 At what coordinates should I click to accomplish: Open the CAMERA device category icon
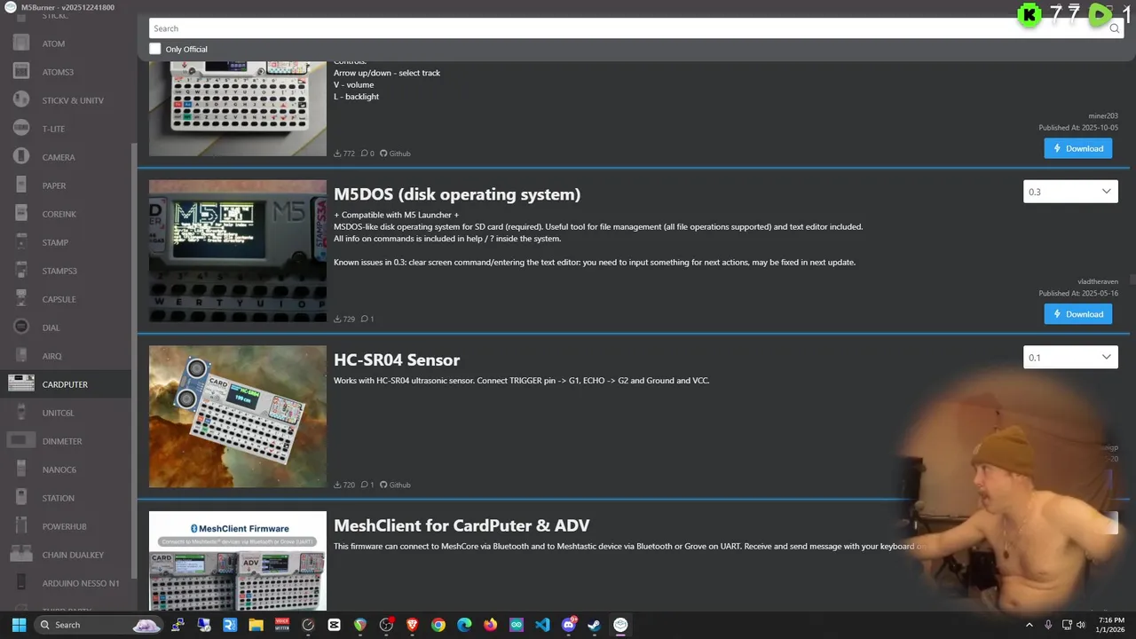[21, 156]
